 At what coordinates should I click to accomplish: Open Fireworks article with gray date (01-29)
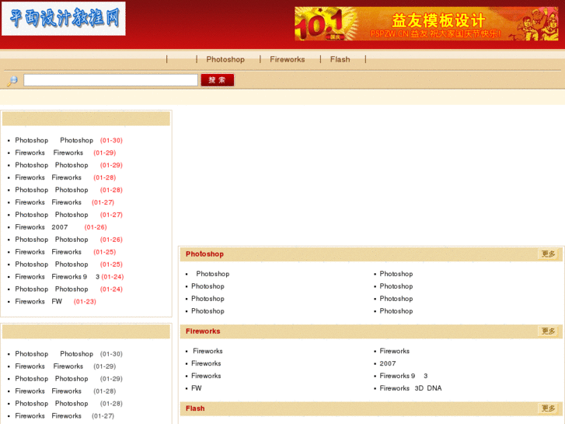[x=49, y=366]
